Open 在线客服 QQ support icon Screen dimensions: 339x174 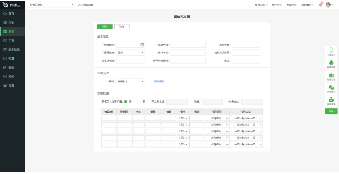(331, 63)
